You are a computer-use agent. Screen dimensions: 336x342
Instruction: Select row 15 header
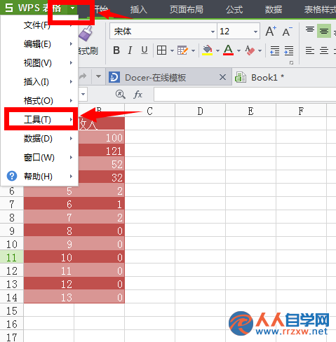point(12,310)
